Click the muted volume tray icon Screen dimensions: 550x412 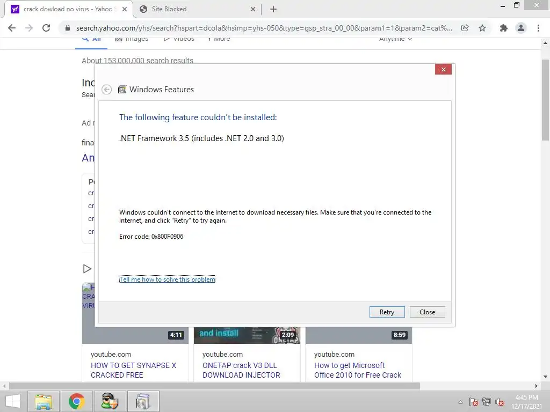point(500,402)
